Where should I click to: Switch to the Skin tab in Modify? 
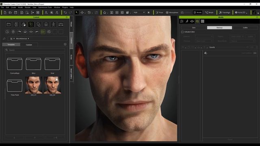(x=194, y=28)
